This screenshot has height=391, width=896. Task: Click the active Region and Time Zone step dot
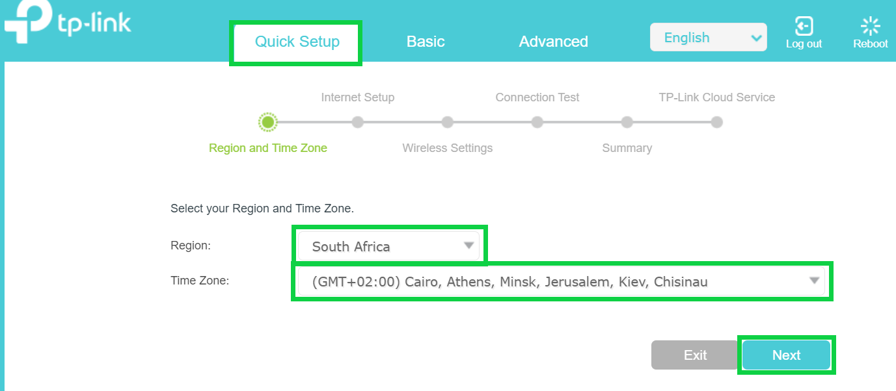(267, 122)
